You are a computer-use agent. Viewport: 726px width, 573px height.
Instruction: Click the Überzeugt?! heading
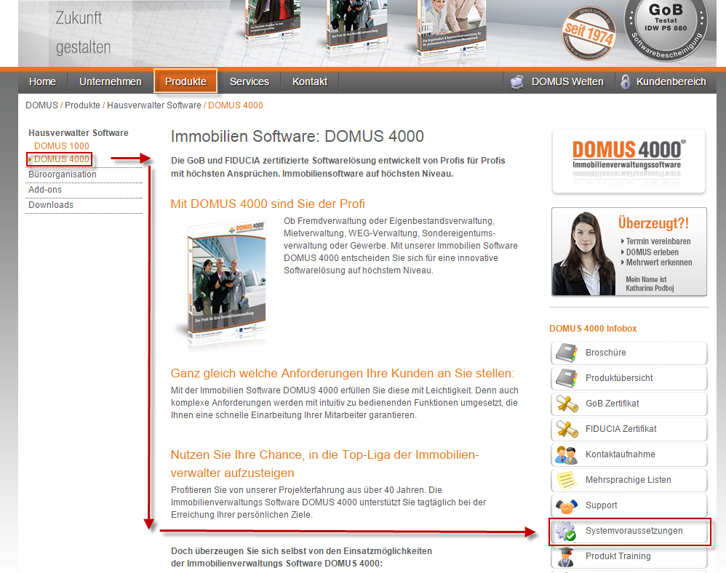pos(653,223)
